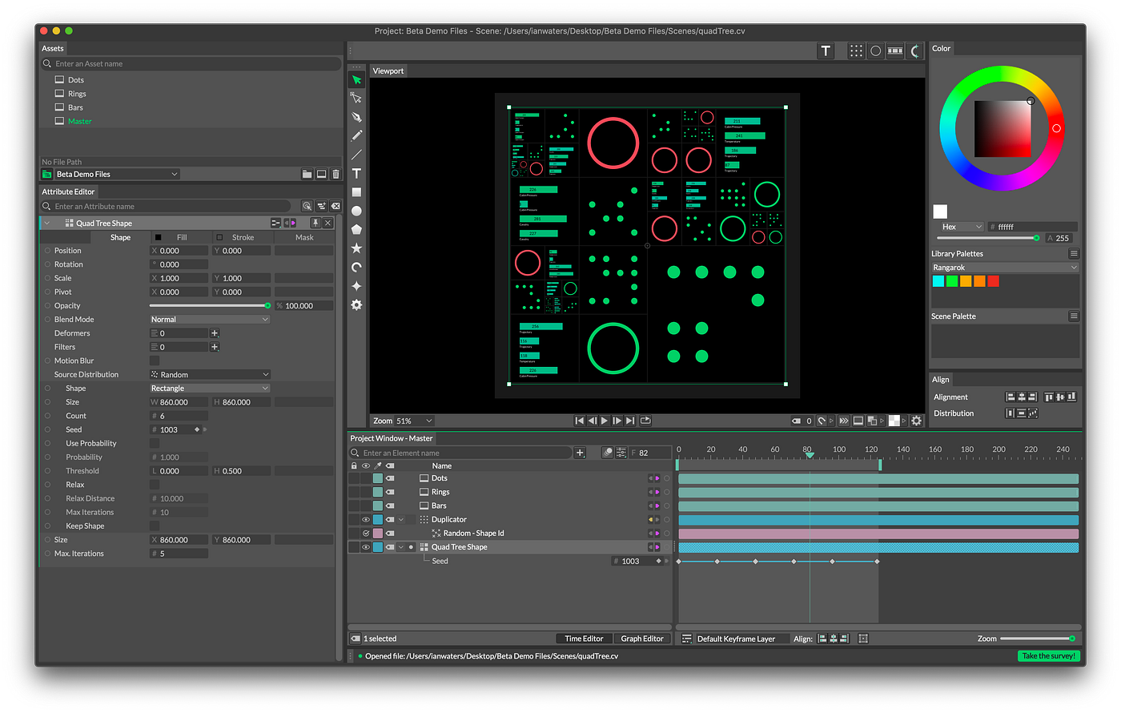This screenshot has height=713, width=1121.
Task: Enable the Use Probability checkbox
Action: click(x=155, y=443)
